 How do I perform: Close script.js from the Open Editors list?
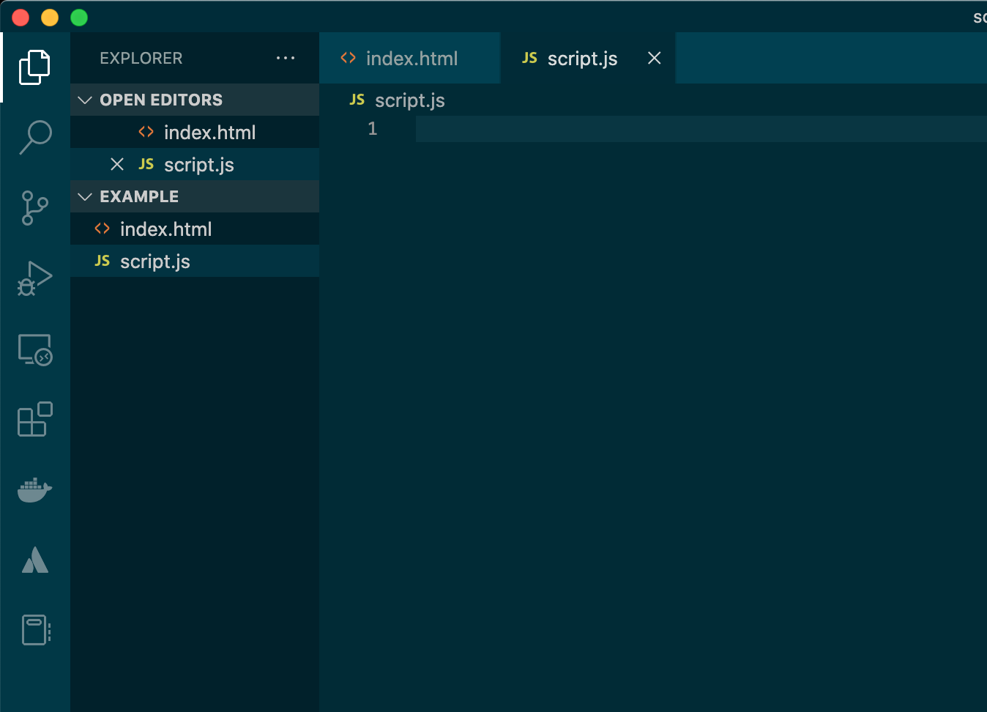[117, 164]
